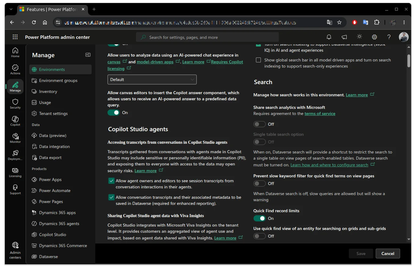Open Requires Copilot licensing link
The height and width of the screenshot is (274, 416).
point(227,62)
